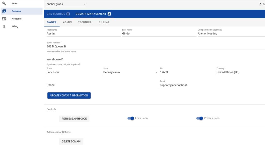This screenshot has height=149, width=265.
Task: Expand the State dropdown showing Pennsylvania
Action: click(130, 72)
